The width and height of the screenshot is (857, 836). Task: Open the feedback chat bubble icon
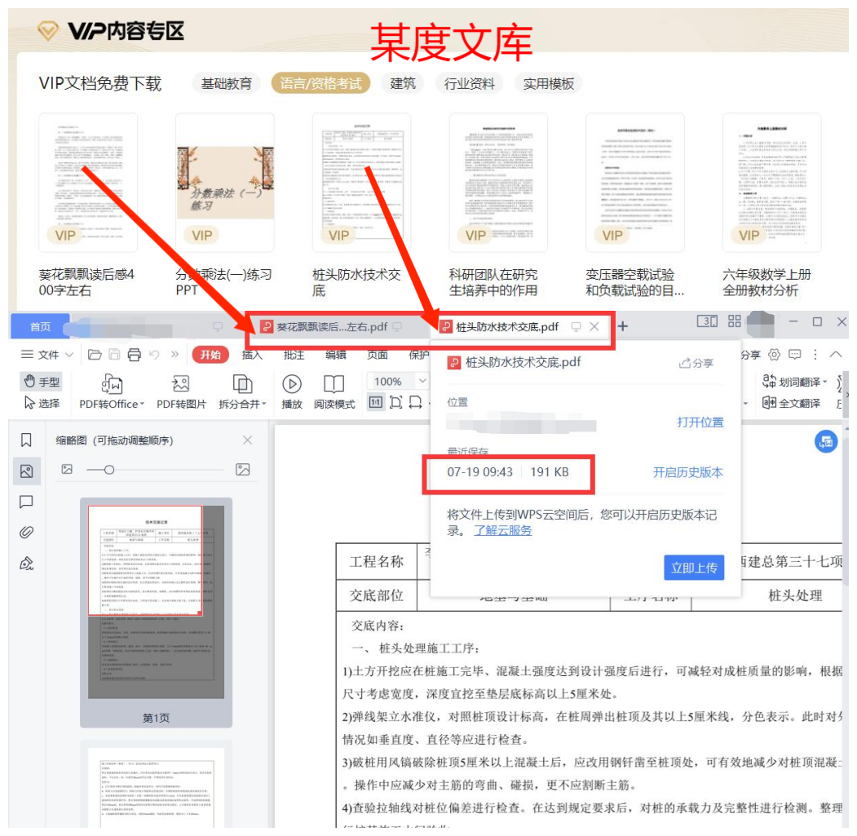795,355
